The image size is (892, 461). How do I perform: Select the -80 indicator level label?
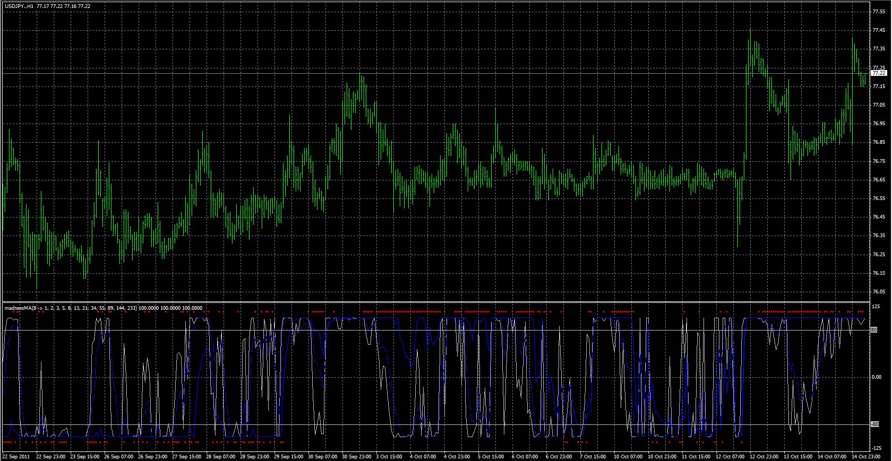coord(874,424)
